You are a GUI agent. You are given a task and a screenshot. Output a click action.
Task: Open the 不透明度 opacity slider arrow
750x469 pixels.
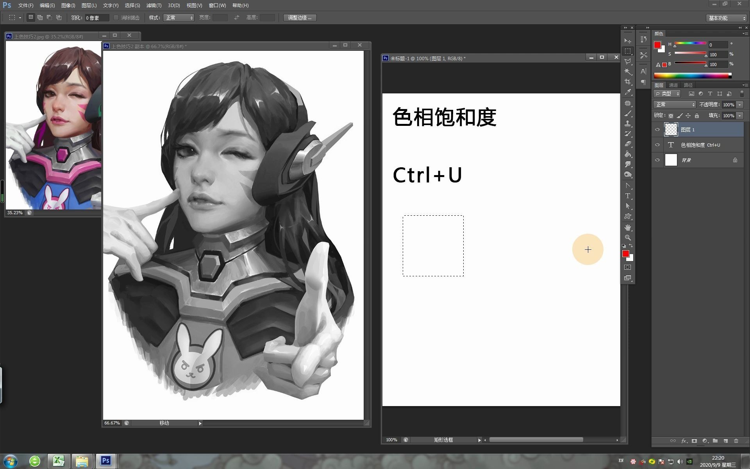(x=739, y=105)
